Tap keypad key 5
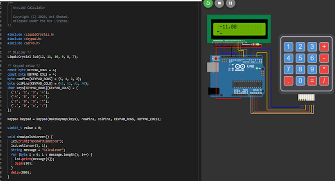Screen dimensions: 335x181 (x=300, y=58)
